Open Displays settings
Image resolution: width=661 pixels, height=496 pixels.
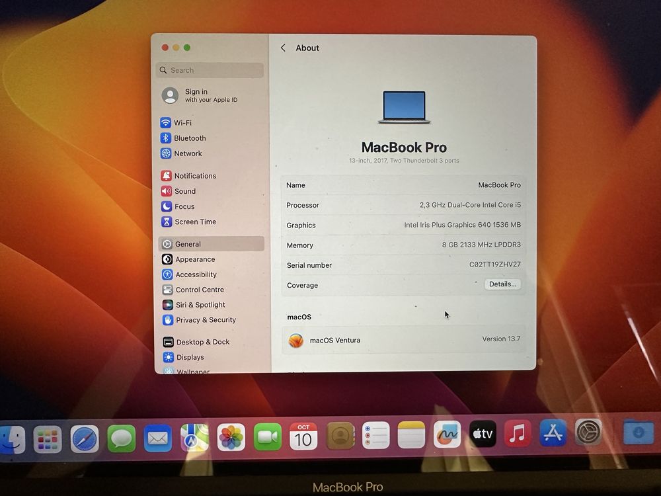(184, 357)
